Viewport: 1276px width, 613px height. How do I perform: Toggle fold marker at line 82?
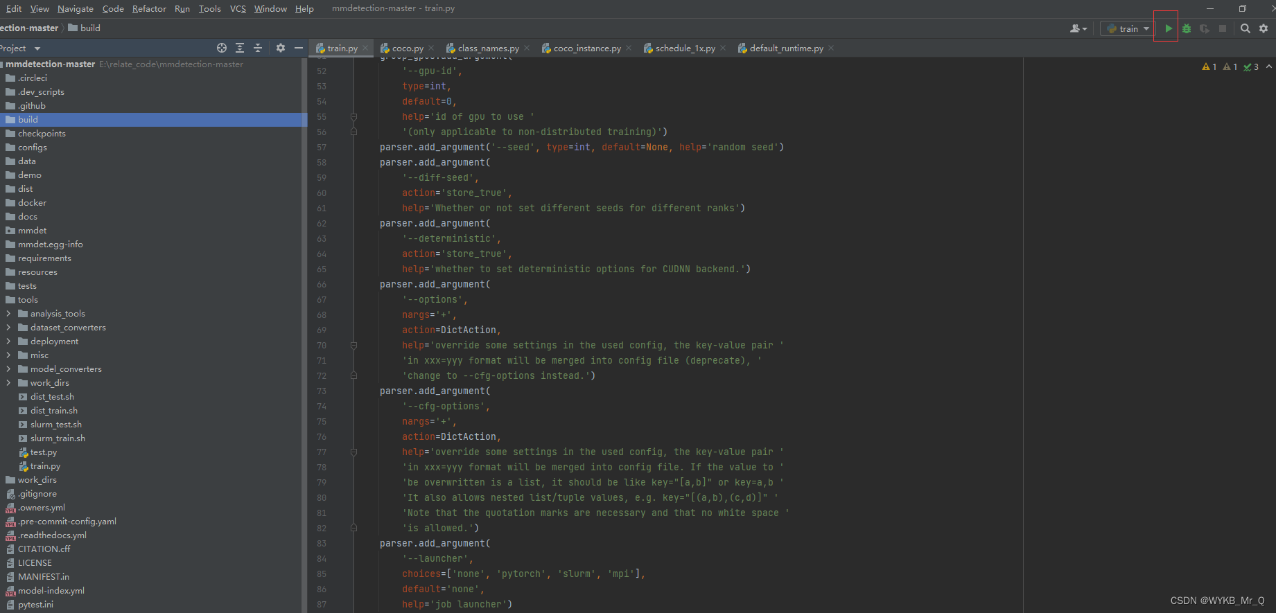point(353,528)
